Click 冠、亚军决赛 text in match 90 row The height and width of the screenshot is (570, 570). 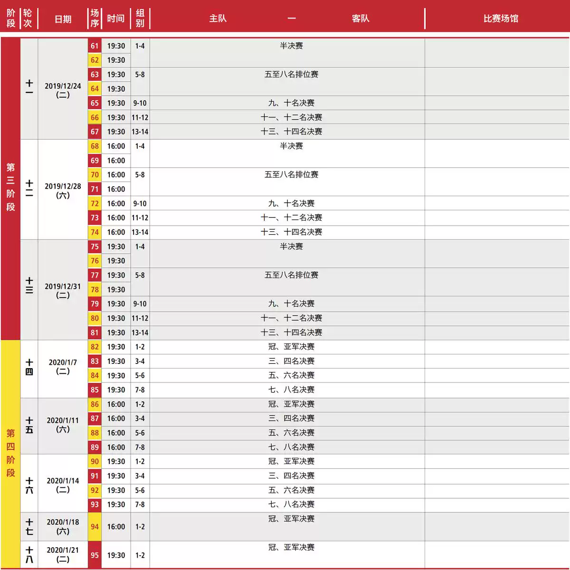click(291, 461)
